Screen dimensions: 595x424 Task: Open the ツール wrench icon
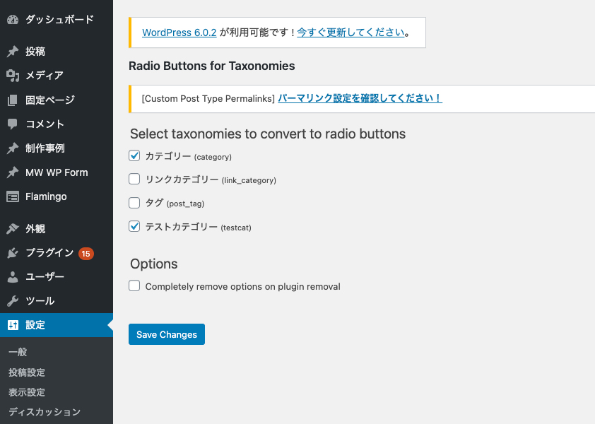point(13,301)
